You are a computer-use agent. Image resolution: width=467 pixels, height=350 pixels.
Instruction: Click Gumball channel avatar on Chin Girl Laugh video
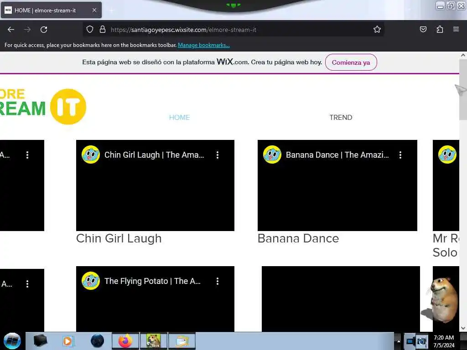click(x=91, y=154)
